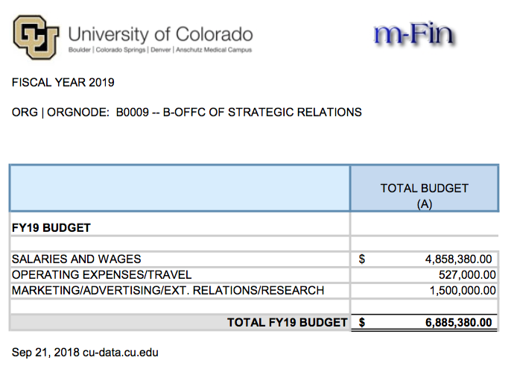Select the TOTAL BUDGET (A) column header

(x=424, y=195)
